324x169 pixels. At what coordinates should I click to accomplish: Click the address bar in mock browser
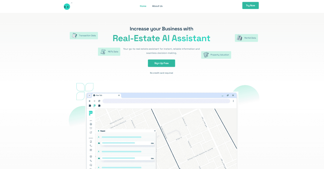coord(166,101)
